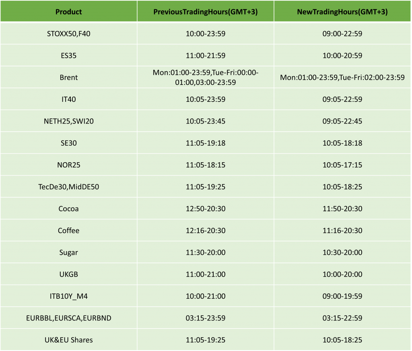
Task: Select the NewTradingHours(GMT+3) header cell
Action: (342, 11)
